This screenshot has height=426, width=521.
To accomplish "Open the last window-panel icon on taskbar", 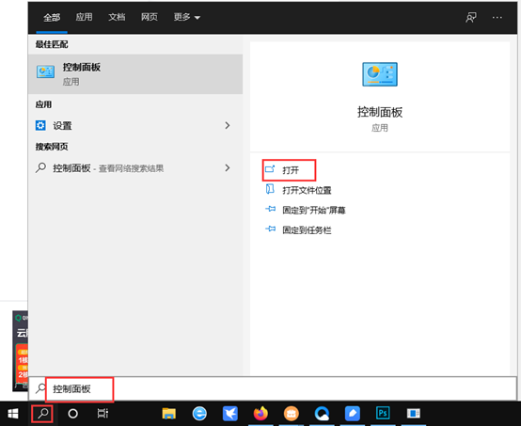I will [x=414, y=414].
